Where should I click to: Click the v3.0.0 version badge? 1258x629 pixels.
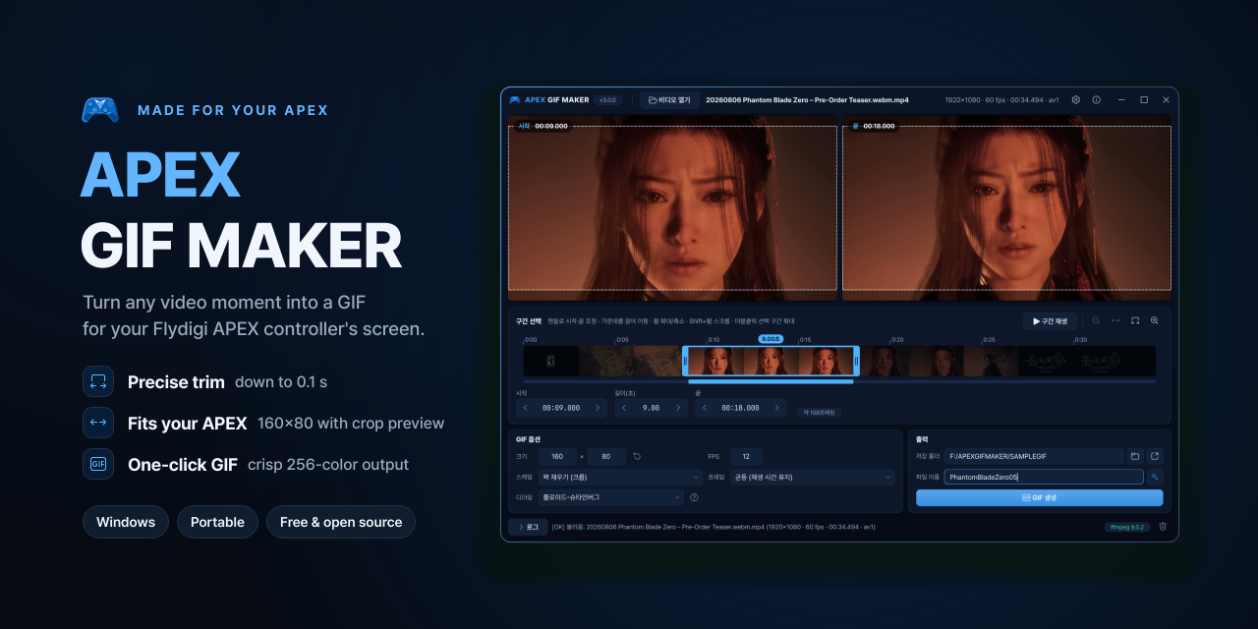607,100
